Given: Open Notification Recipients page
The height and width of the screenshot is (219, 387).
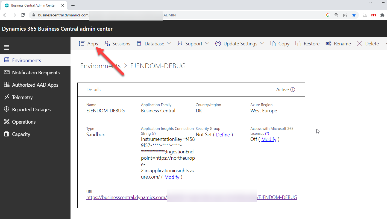Looking at the screenshot, I should tap(35, 72).
